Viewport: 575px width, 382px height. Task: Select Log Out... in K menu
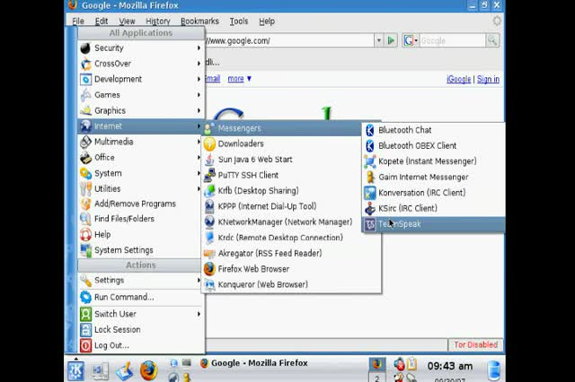[x=141, y=345]
